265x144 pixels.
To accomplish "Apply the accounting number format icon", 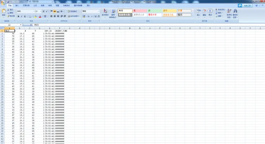I will 84,17.
